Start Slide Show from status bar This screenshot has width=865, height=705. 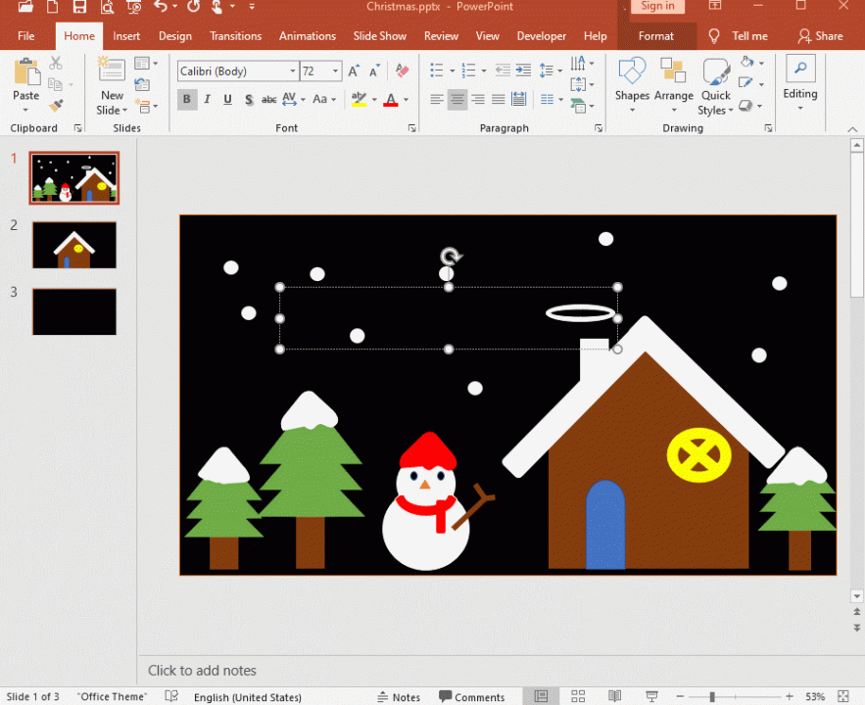(x=651, y=696)
